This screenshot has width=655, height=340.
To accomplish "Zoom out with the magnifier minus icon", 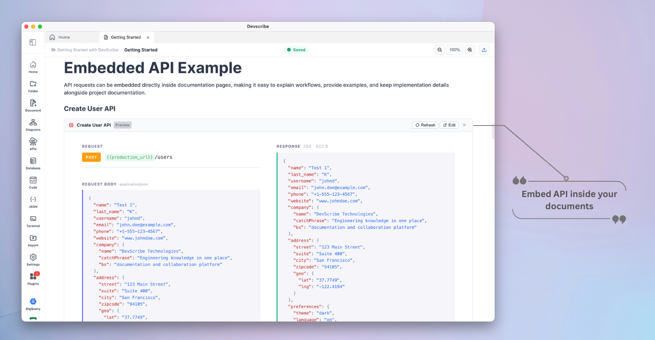I will 440,50.
